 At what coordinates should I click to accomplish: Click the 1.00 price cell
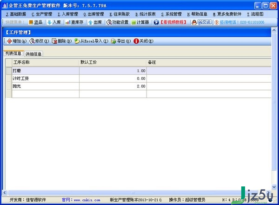[113, 71]
